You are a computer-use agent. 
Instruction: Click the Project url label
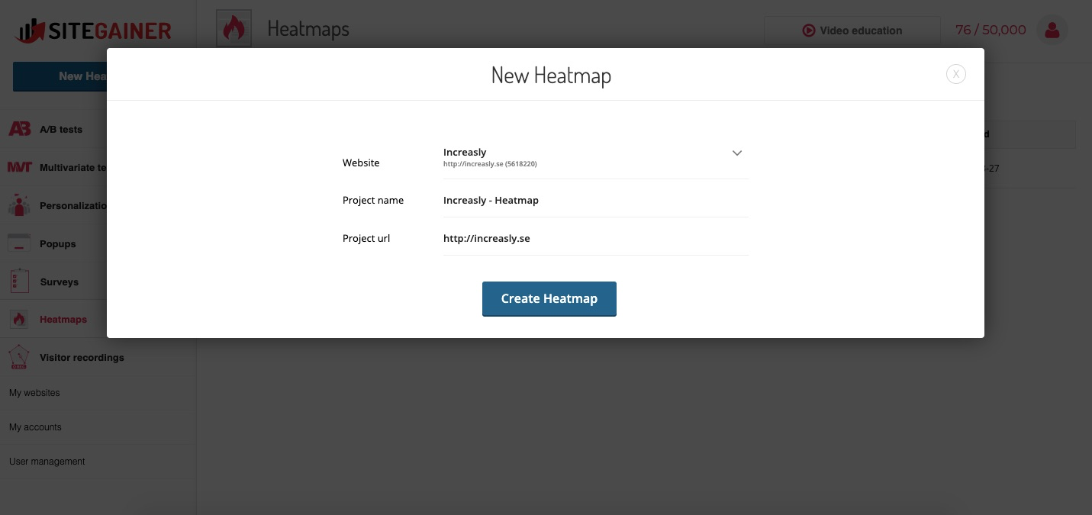366,238
